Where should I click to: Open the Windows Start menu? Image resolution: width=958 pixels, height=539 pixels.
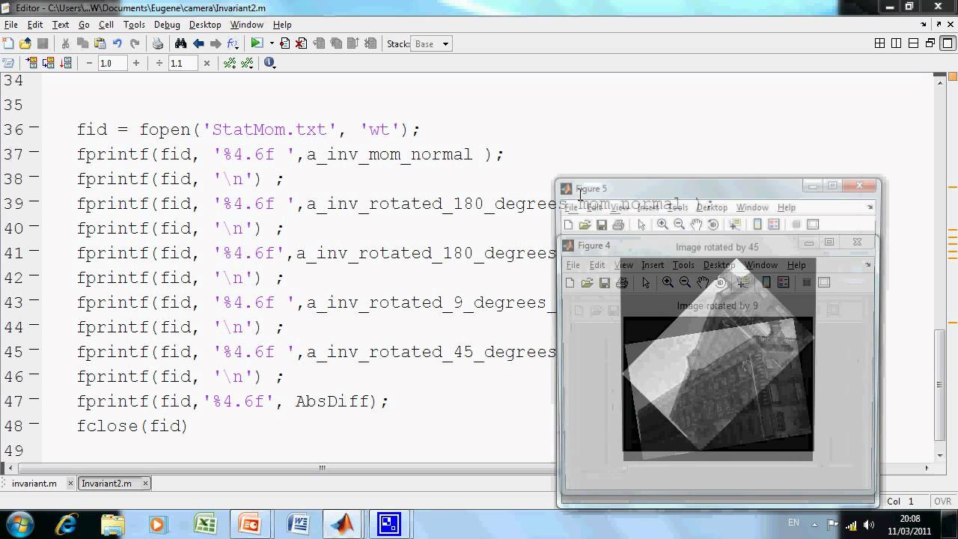point(19,523)
